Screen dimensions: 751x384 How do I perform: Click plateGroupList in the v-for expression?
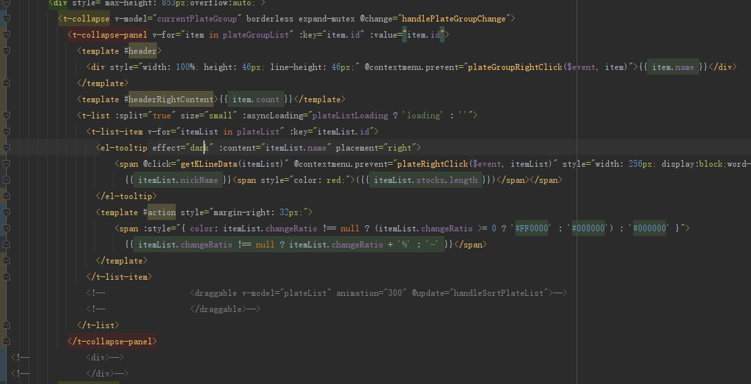tap(256, 35)
